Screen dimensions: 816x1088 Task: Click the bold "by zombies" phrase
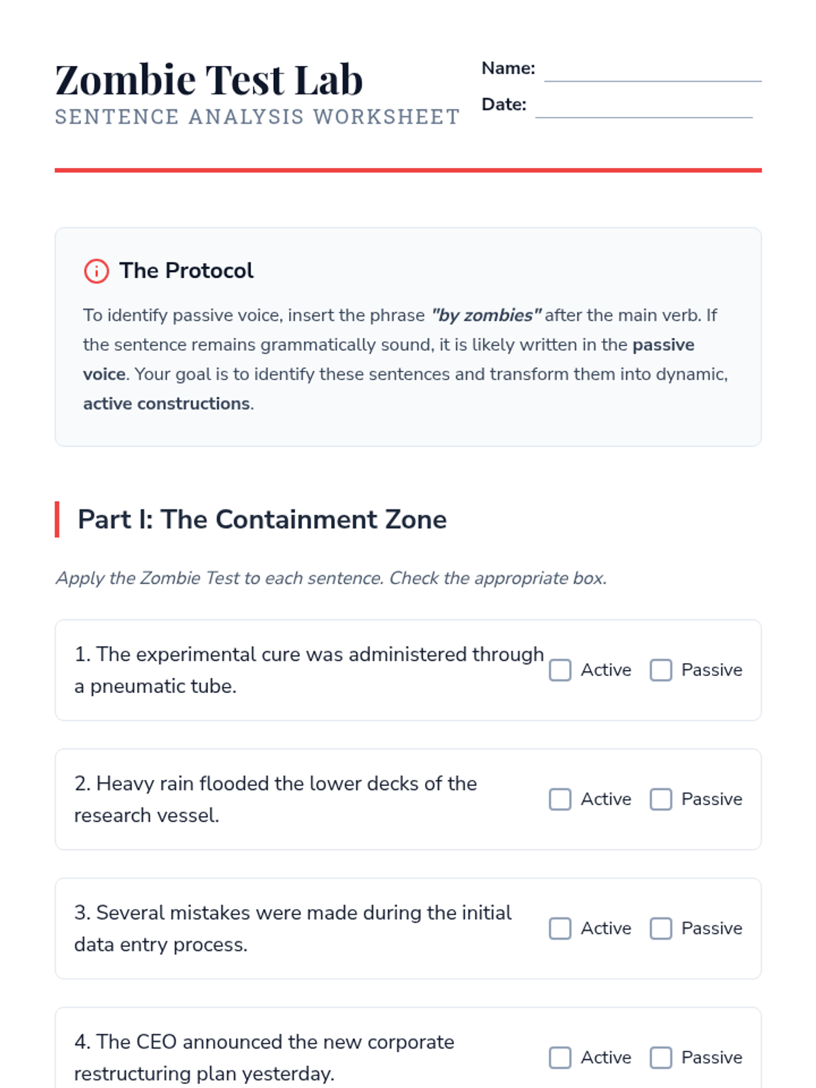tap(486, 316)
